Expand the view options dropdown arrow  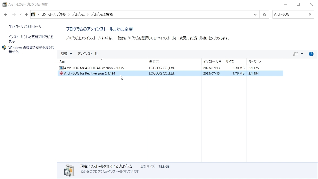(x=302, y=54)
